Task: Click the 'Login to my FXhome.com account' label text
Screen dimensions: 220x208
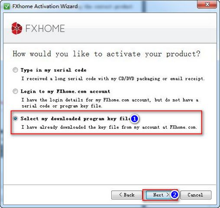Action: point(65,91)
